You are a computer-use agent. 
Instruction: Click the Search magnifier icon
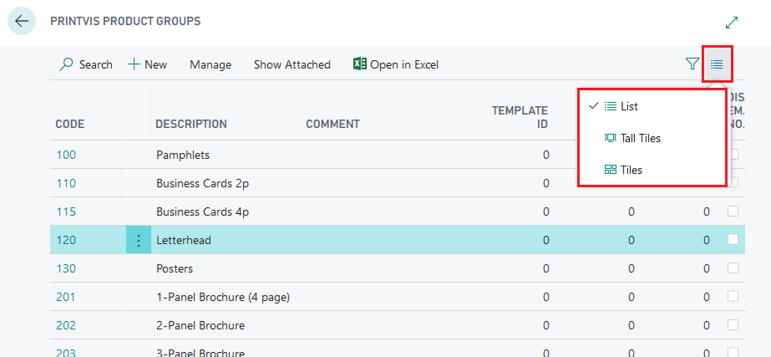tap(66, 65)
